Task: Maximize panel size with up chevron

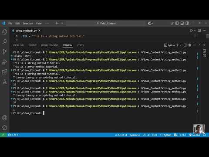Action: (199, 45)
